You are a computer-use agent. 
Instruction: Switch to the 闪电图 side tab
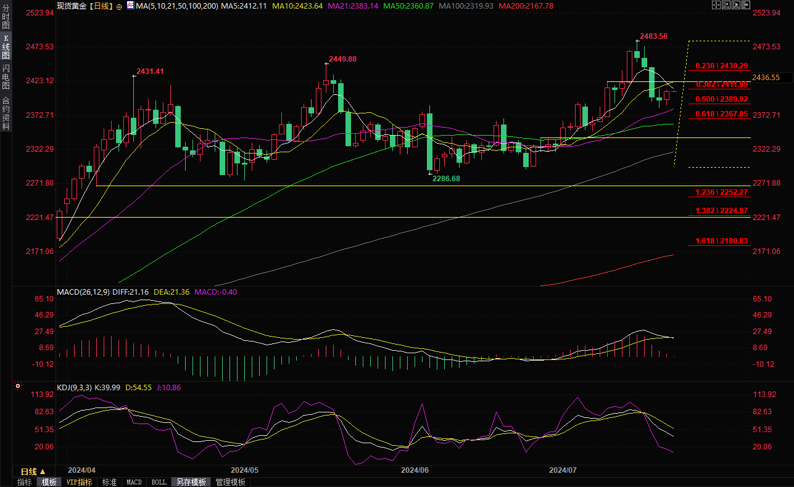pos(6,76)
